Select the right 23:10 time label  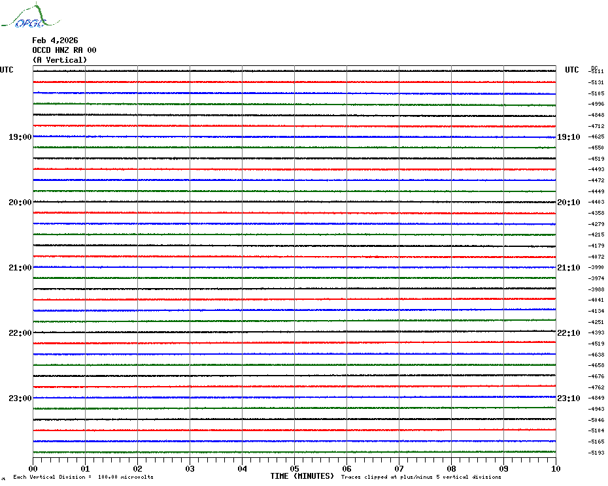coord(568,398)
